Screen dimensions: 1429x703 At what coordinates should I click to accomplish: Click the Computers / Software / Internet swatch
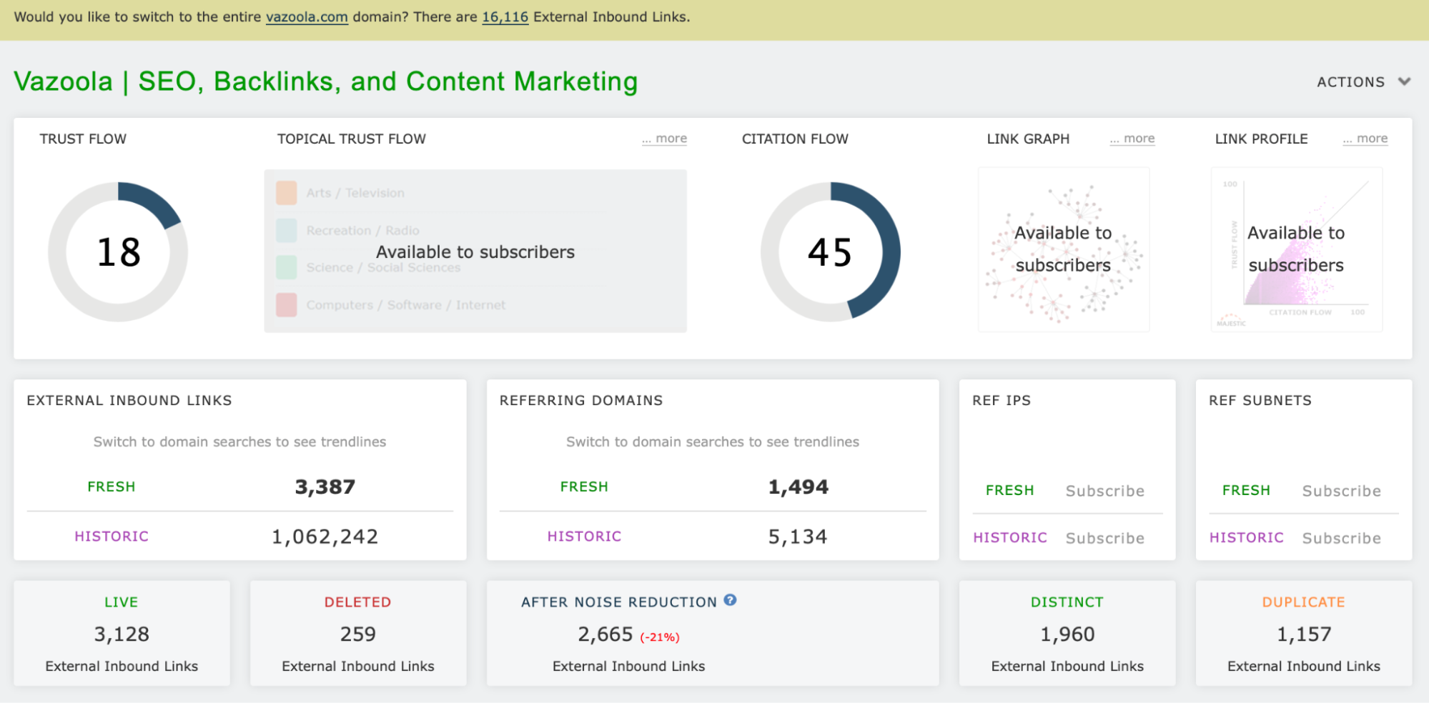[x=287, y=305]
